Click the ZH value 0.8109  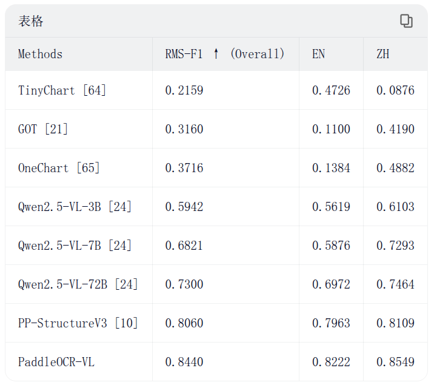coord(395,323)
